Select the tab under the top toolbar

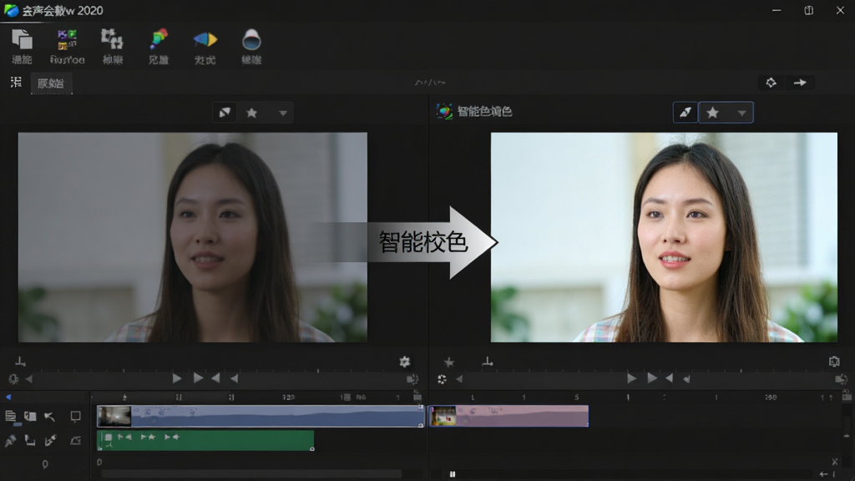coord(51,83)
